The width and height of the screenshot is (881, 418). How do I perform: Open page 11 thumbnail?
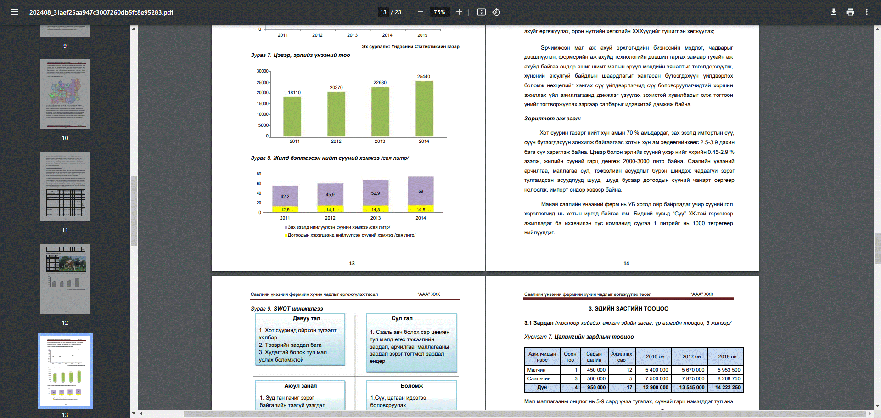(x=65, y=186)
